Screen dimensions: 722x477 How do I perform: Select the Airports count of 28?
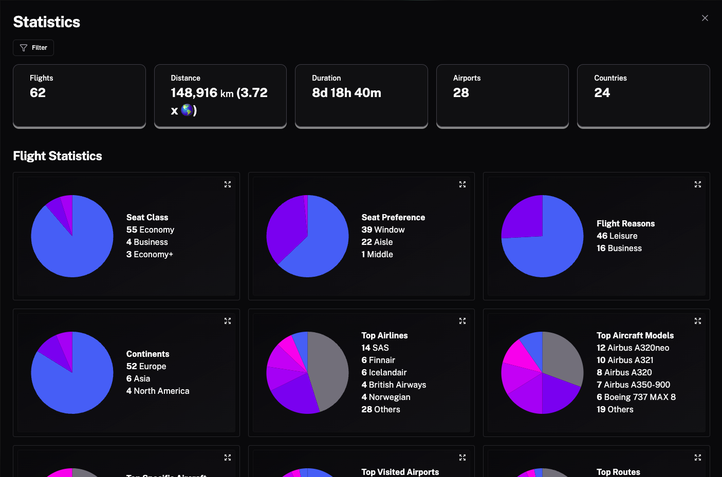coord(461,93)
